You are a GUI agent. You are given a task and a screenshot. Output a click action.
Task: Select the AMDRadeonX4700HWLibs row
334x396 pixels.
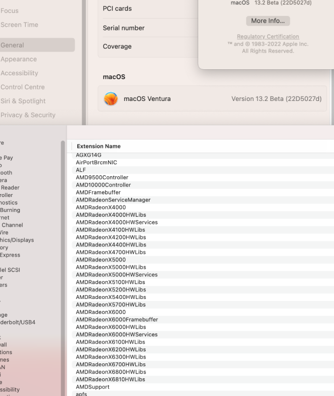[203, 252]
